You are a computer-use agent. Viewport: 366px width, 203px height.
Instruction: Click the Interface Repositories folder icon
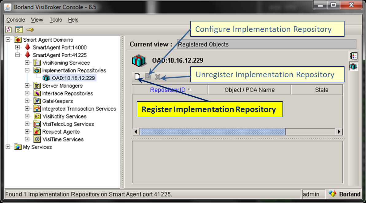[x=37, y=93]
